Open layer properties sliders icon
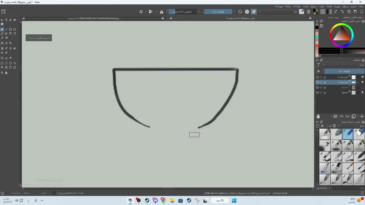Viewport: 365px width, 205px height. coord(335,116)
